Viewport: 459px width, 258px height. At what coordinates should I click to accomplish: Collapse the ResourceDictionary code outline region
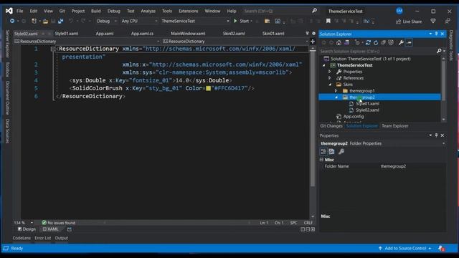(52, 49)
